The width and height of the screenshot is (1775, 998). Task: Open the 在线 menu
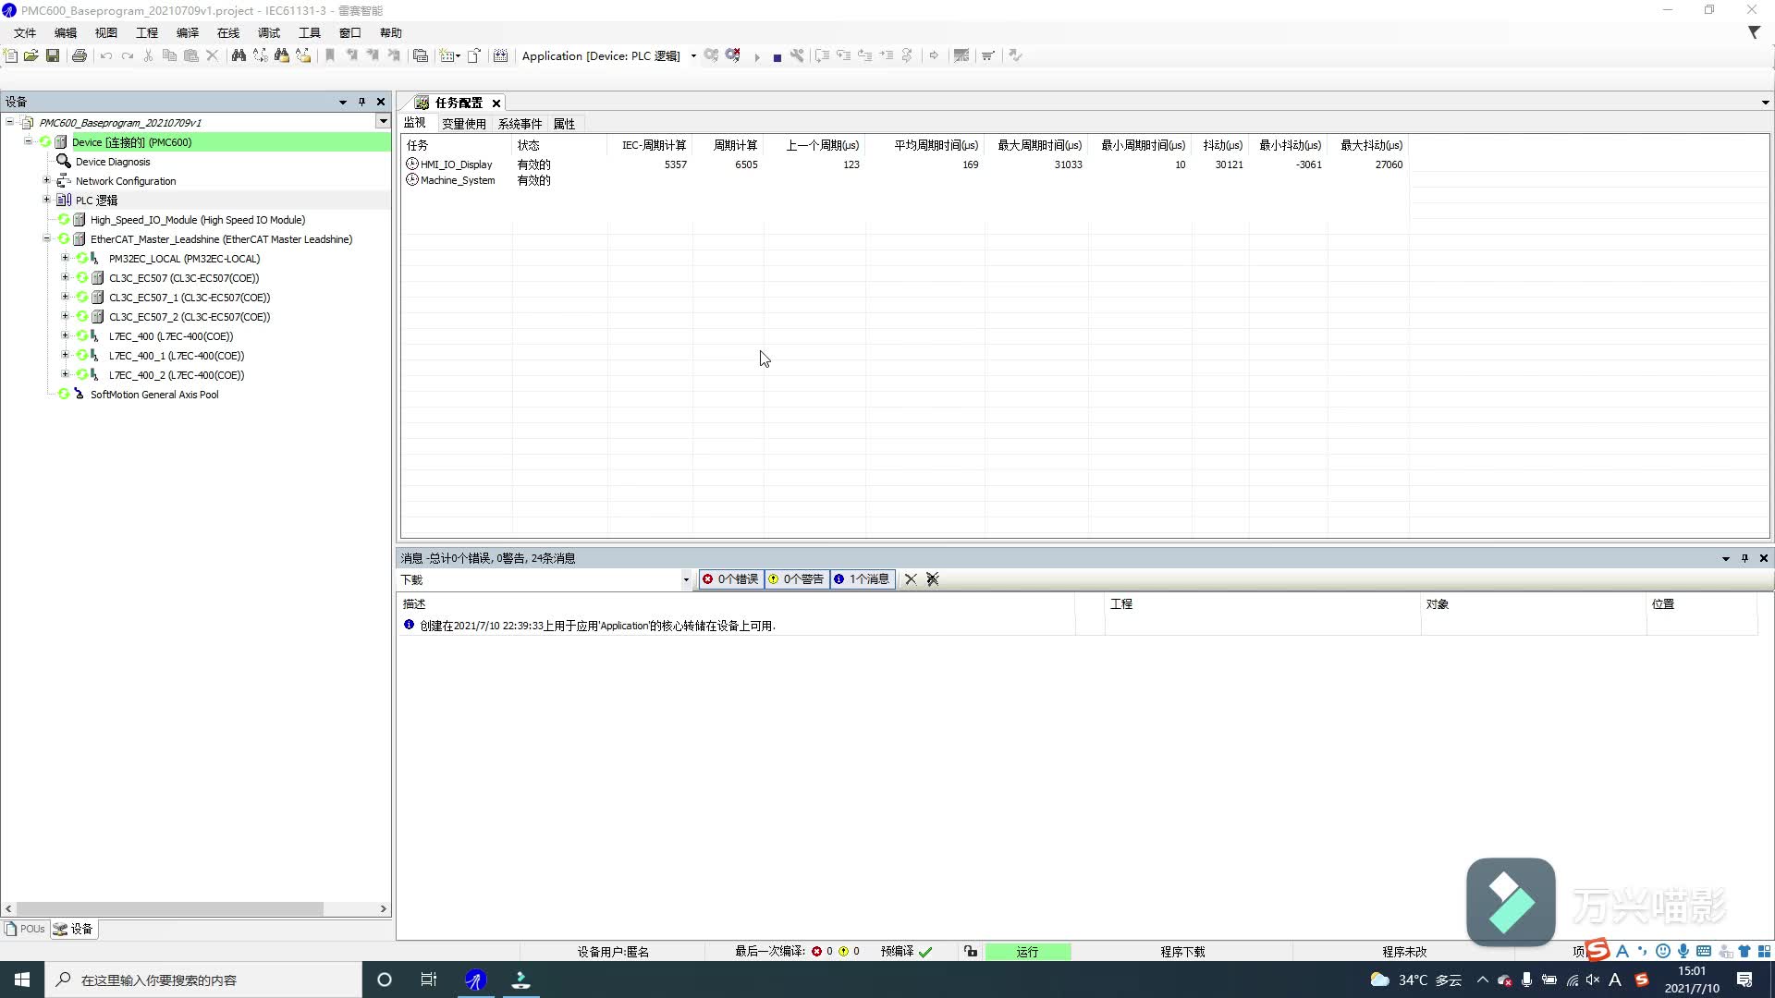(x=227, y=32)
